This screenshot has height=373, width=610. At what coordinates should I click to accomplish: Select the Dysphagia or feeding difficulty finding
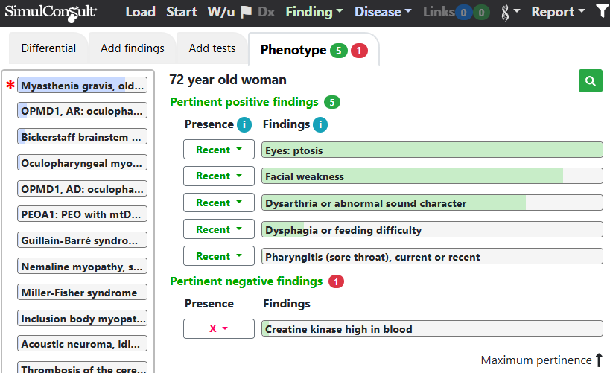coord(432,230)
